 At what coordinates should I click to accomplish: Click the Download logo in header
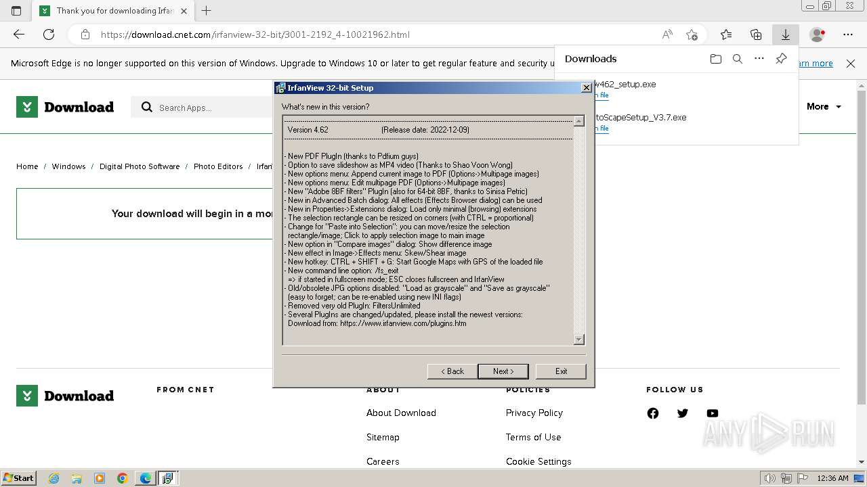coord(65,107)
